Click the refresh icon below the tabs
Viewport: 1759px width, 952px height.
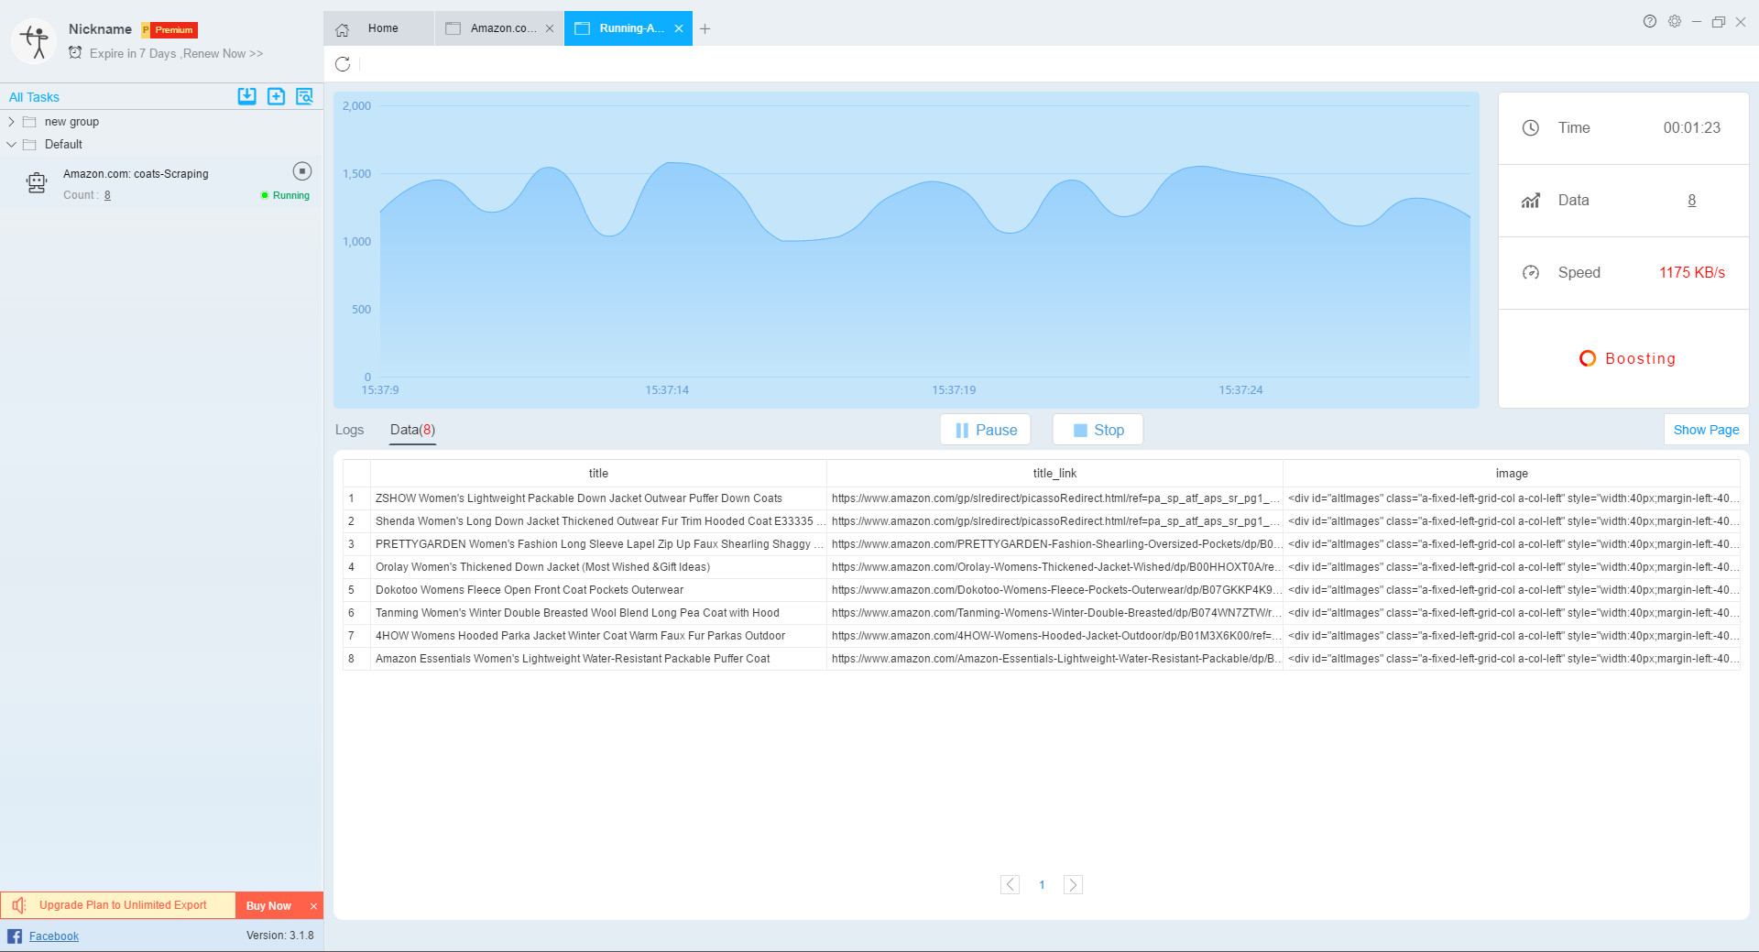(343, 64)
